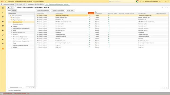Click the get-link icon at form top right

point(162,7)
